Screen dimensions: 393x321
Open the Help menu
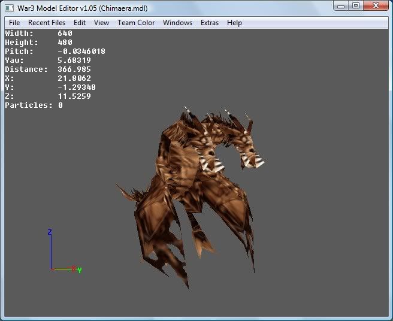pos(234,23)
